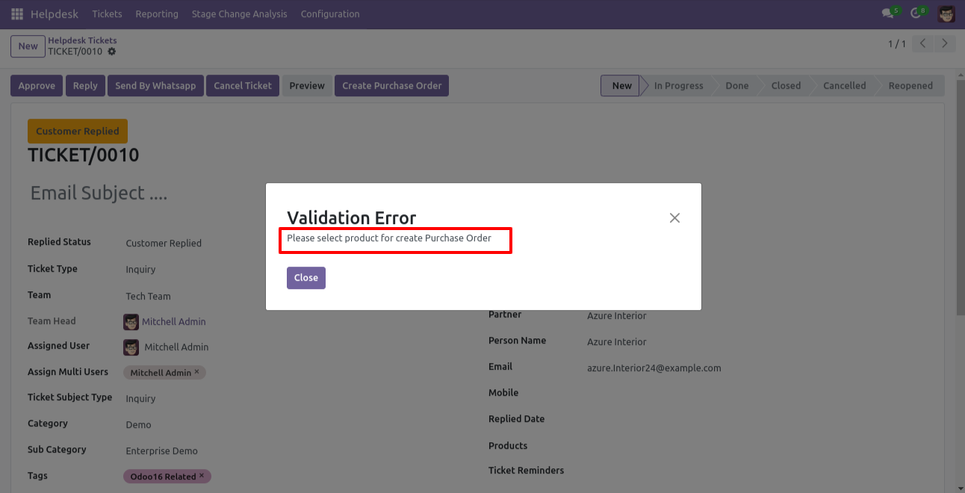This screenshot has width=965, height=493.
Task: Open the Ticket Subject Type field
Action: [x=140, y=399]
